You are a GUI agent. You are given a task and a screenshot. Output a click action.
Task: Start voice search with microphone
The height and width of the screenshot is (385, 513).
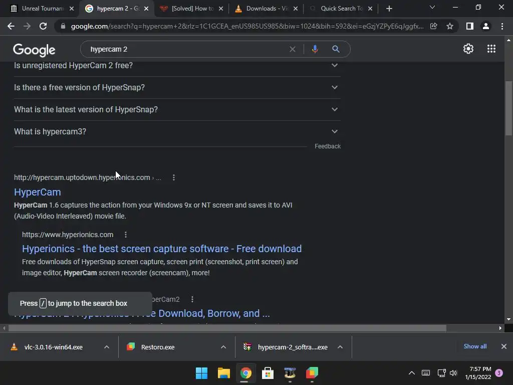tap(315, 49)
